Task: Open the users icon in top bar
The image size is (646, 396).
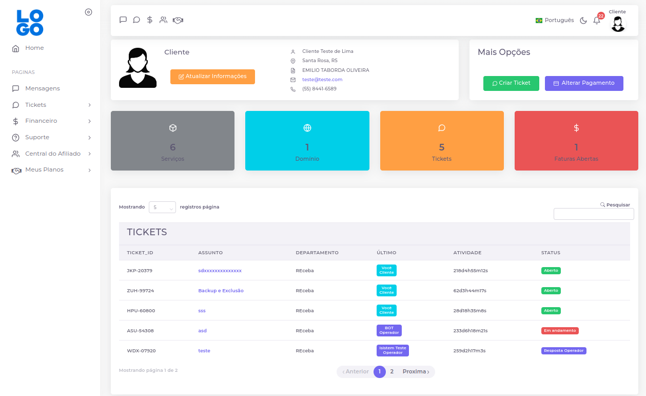Action: click(x=163, y=20)
